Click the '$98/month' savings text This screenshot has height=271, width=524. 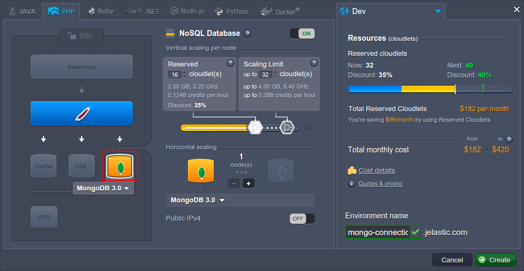399,120
